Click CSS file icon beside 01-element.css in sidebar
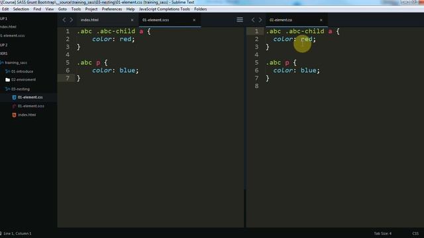The width and height of the screenshot is (424, 238). point(14,97)
